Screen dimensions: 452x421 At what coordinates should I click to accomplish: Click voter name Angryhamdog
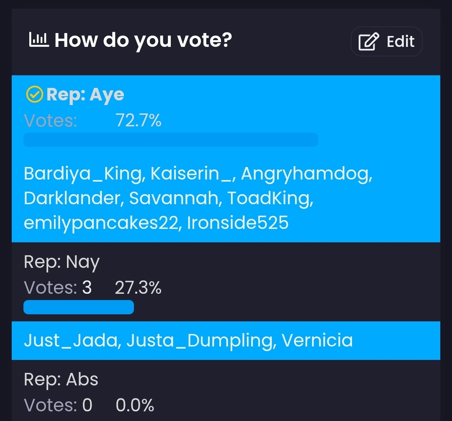point(306,174)
